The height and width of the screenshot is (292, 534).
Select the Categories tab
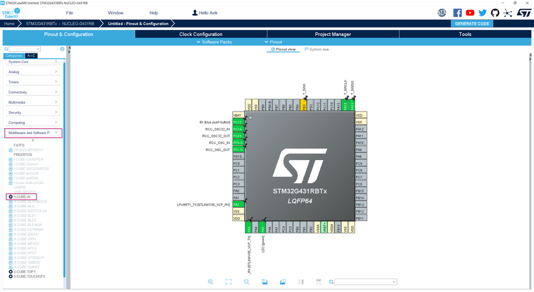click(x=13, y=56)
